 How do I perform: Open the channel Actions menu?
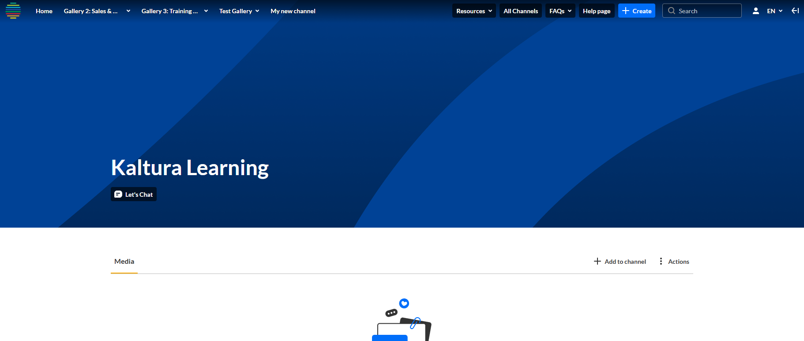coord(674,262)
